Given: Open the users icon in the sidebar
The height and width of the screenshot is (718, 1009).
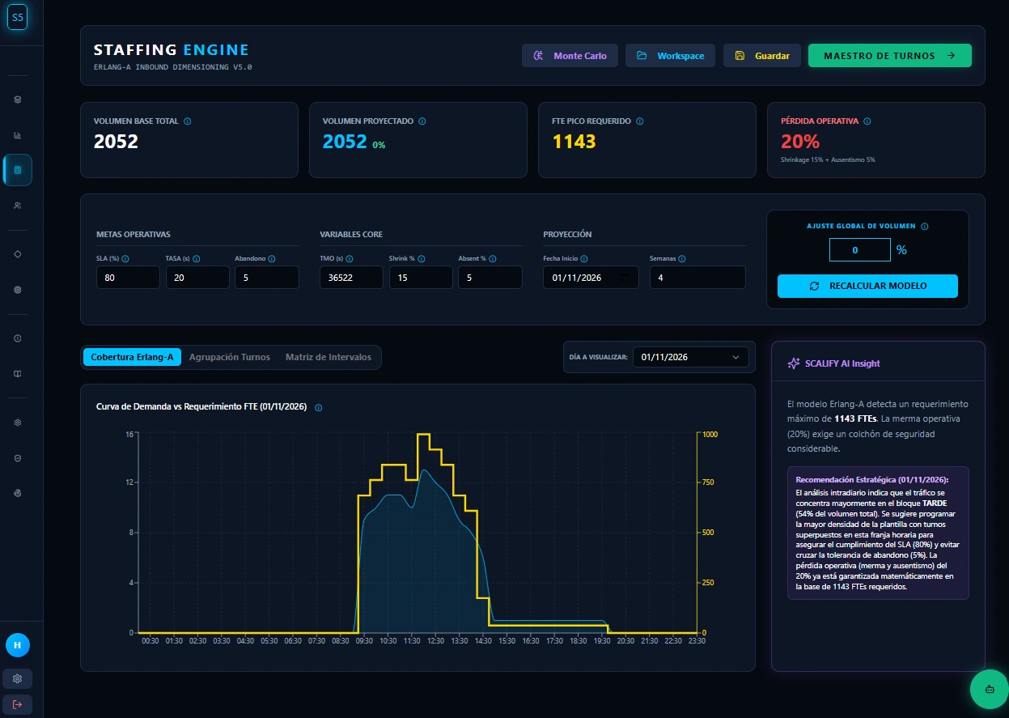Looking at the screenshot, I should click(x=18, y=206).
